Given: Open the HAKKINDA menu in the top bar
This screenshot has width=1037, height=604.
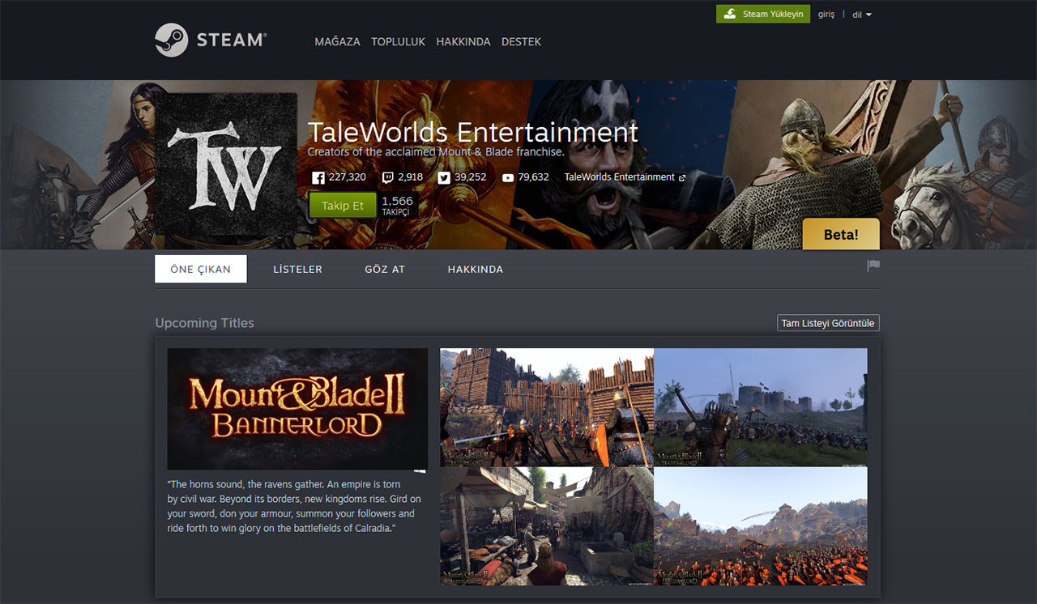Looking at the screenshot, I should click(x=463, y=41).
